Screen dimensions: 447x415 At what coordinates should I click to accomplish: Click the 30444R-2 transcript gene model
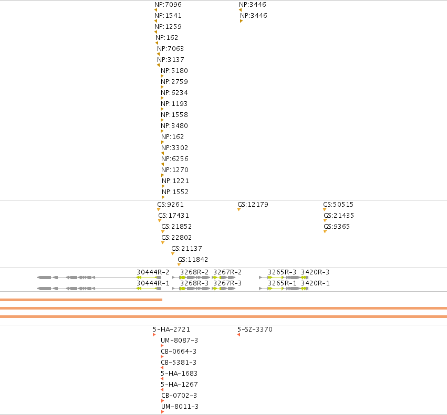(x=99, y=278)
